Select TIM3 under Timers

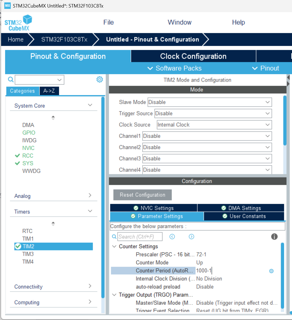[28, 254]
